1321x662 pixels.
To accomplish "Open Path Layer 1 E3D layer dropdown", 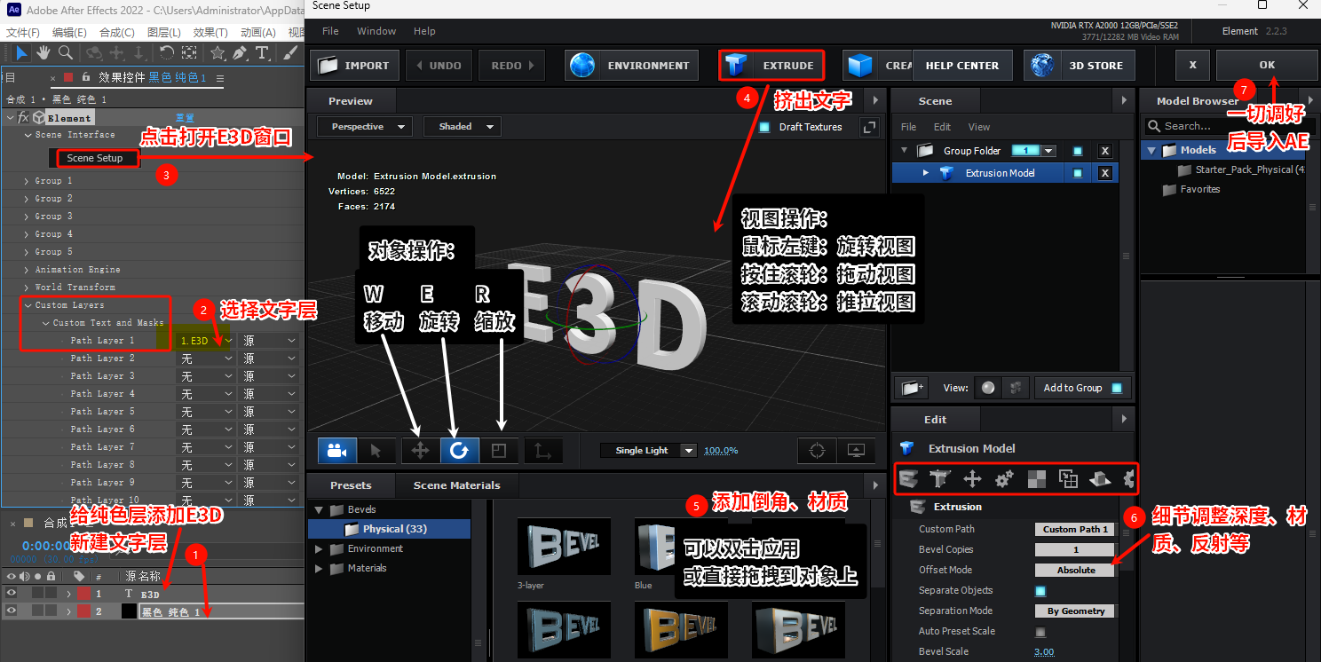I will pos(206,341).
